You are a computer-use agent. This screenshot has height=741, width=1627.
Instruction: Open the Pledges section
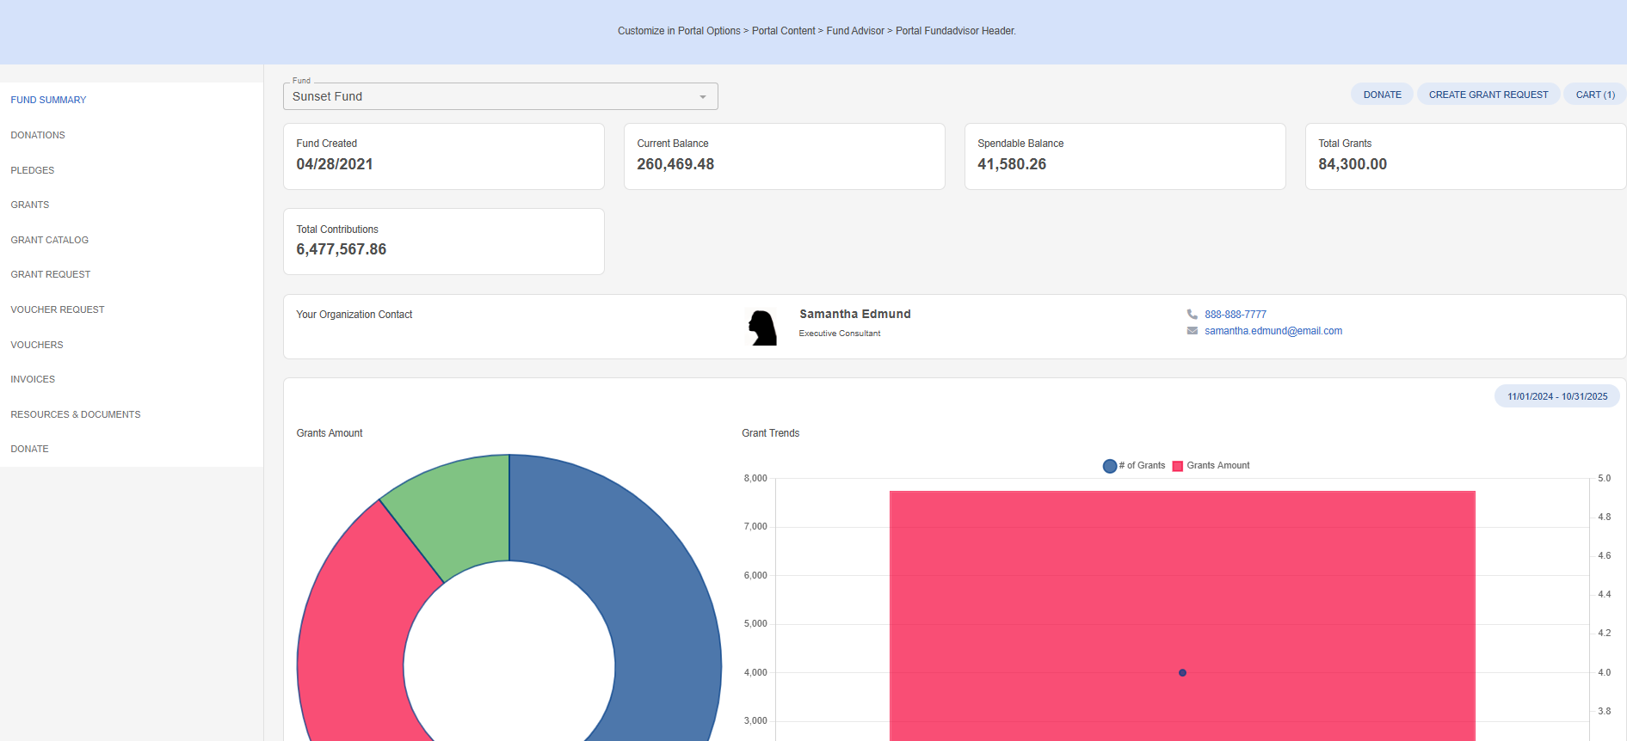[x=33, y=170]
